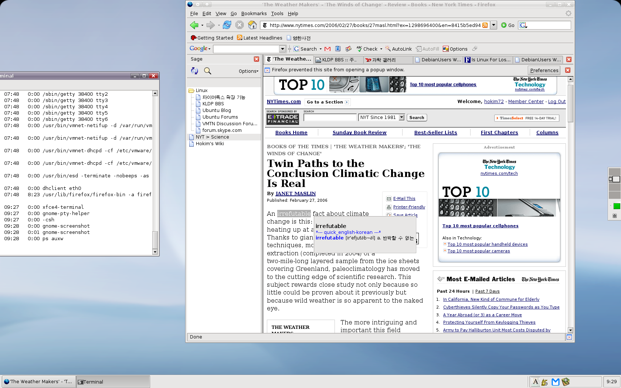Viewport: 621px width, 388px height.
Task: Click the NYT Search button
Action: tap(417, 118)
